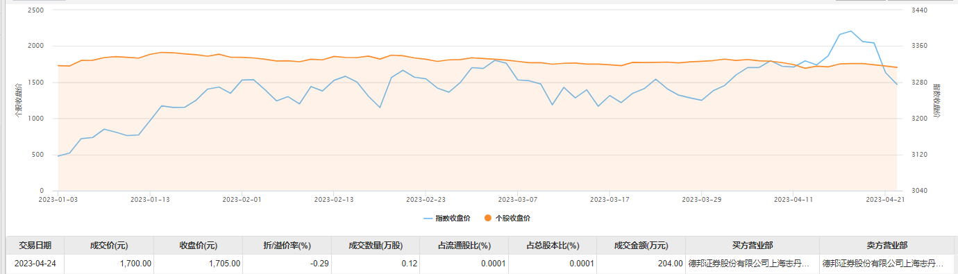
Task: Click the buyer 德邦证券 branch cell
Action: [753, 264]
